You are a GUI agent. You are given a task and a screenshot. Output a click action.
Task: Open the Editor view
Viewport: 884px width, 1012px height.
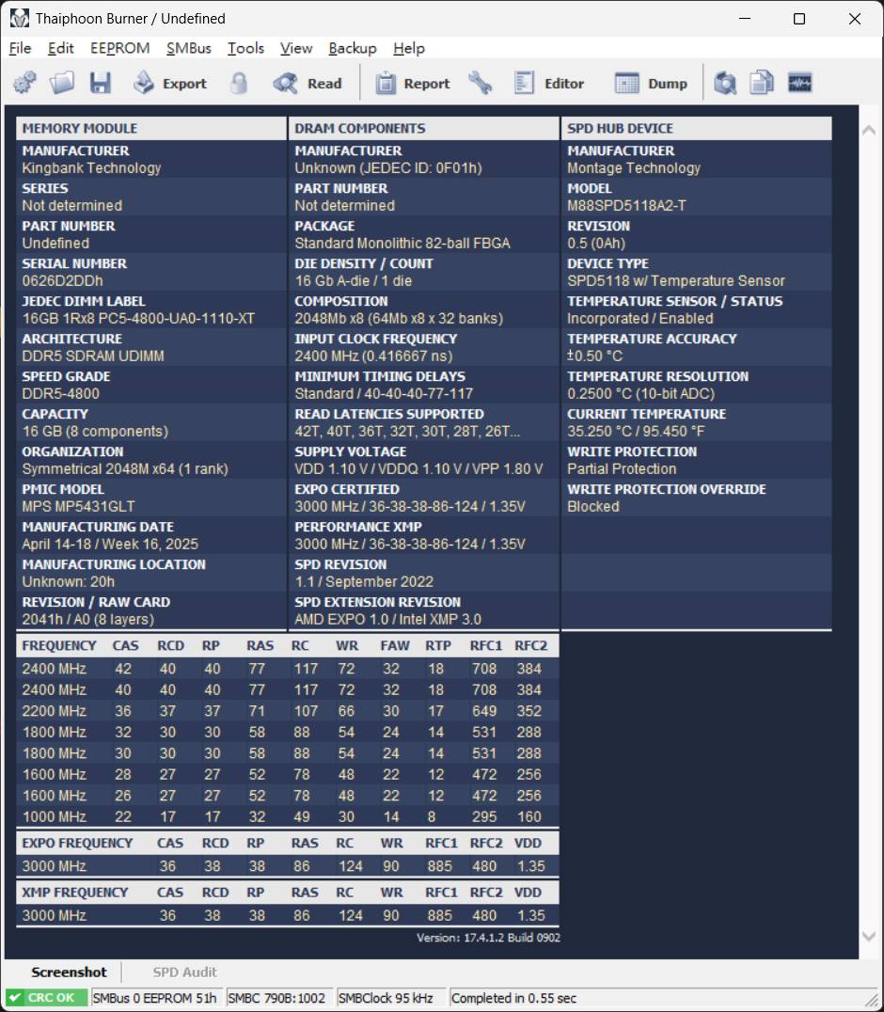click(x=549, y=84)
